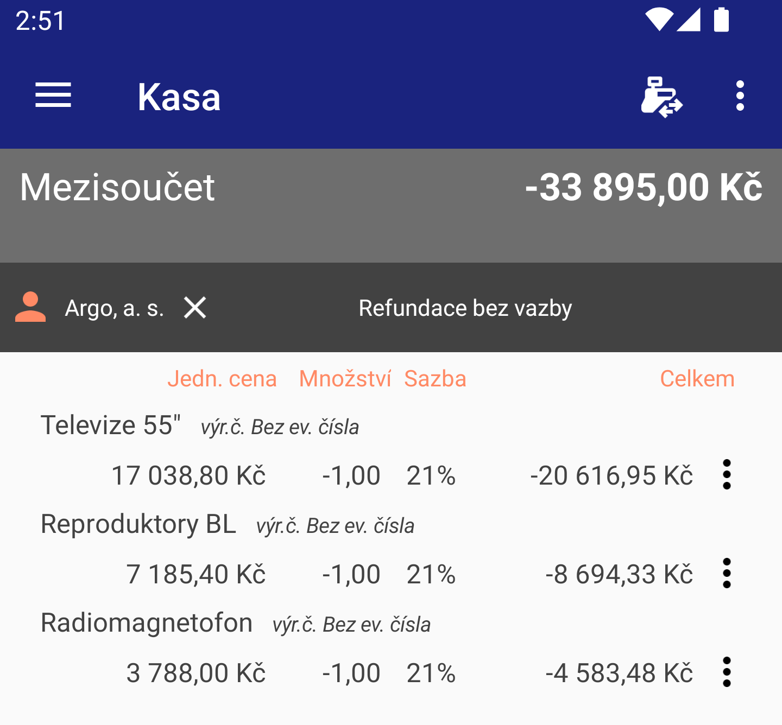Tap the Celkem column header
The image size is (782, 725).
[697, 379]
